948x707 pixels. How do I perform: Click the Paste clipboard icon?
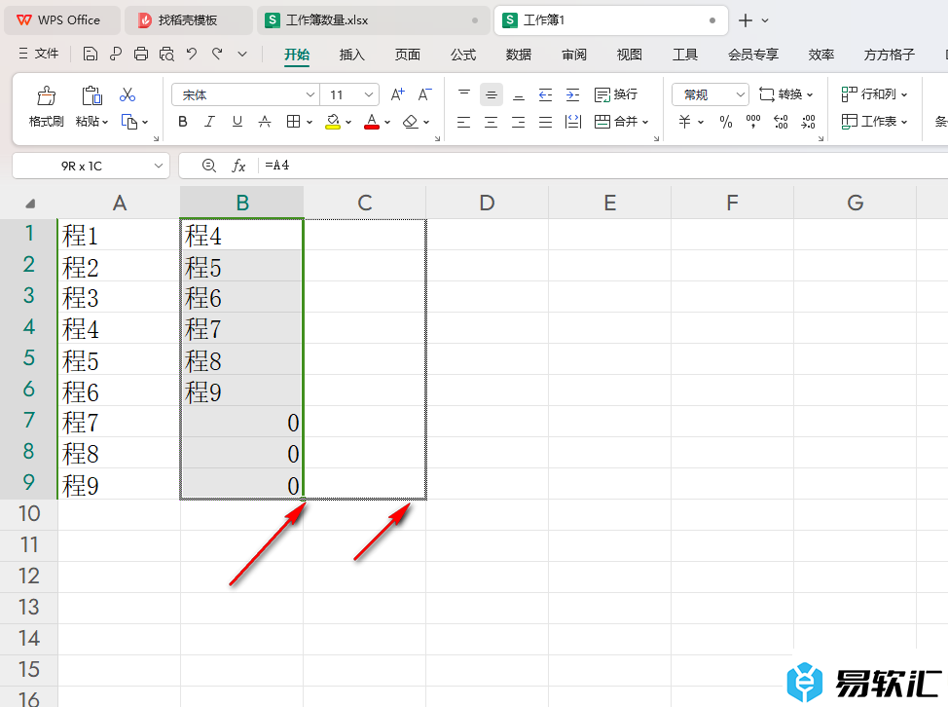[91, 95]
